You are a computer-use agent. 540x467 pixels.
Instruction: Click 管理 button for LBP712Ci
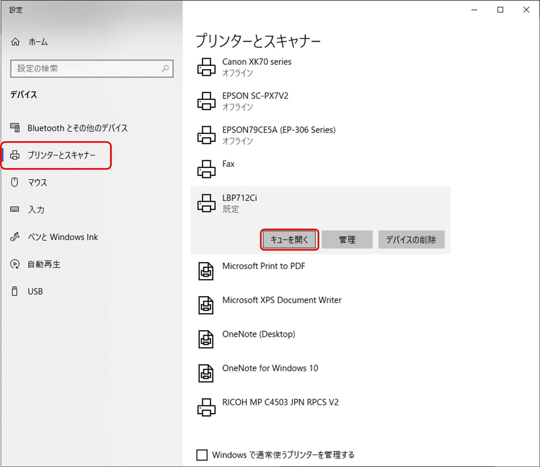[x=347, y=240]
